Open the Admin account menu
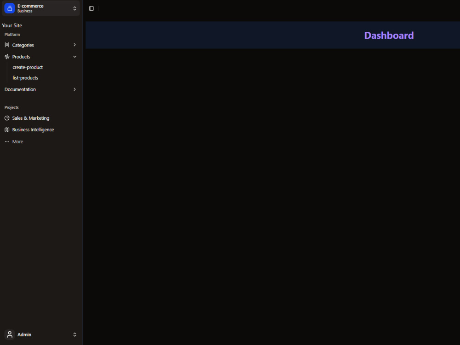 (40, 334)
